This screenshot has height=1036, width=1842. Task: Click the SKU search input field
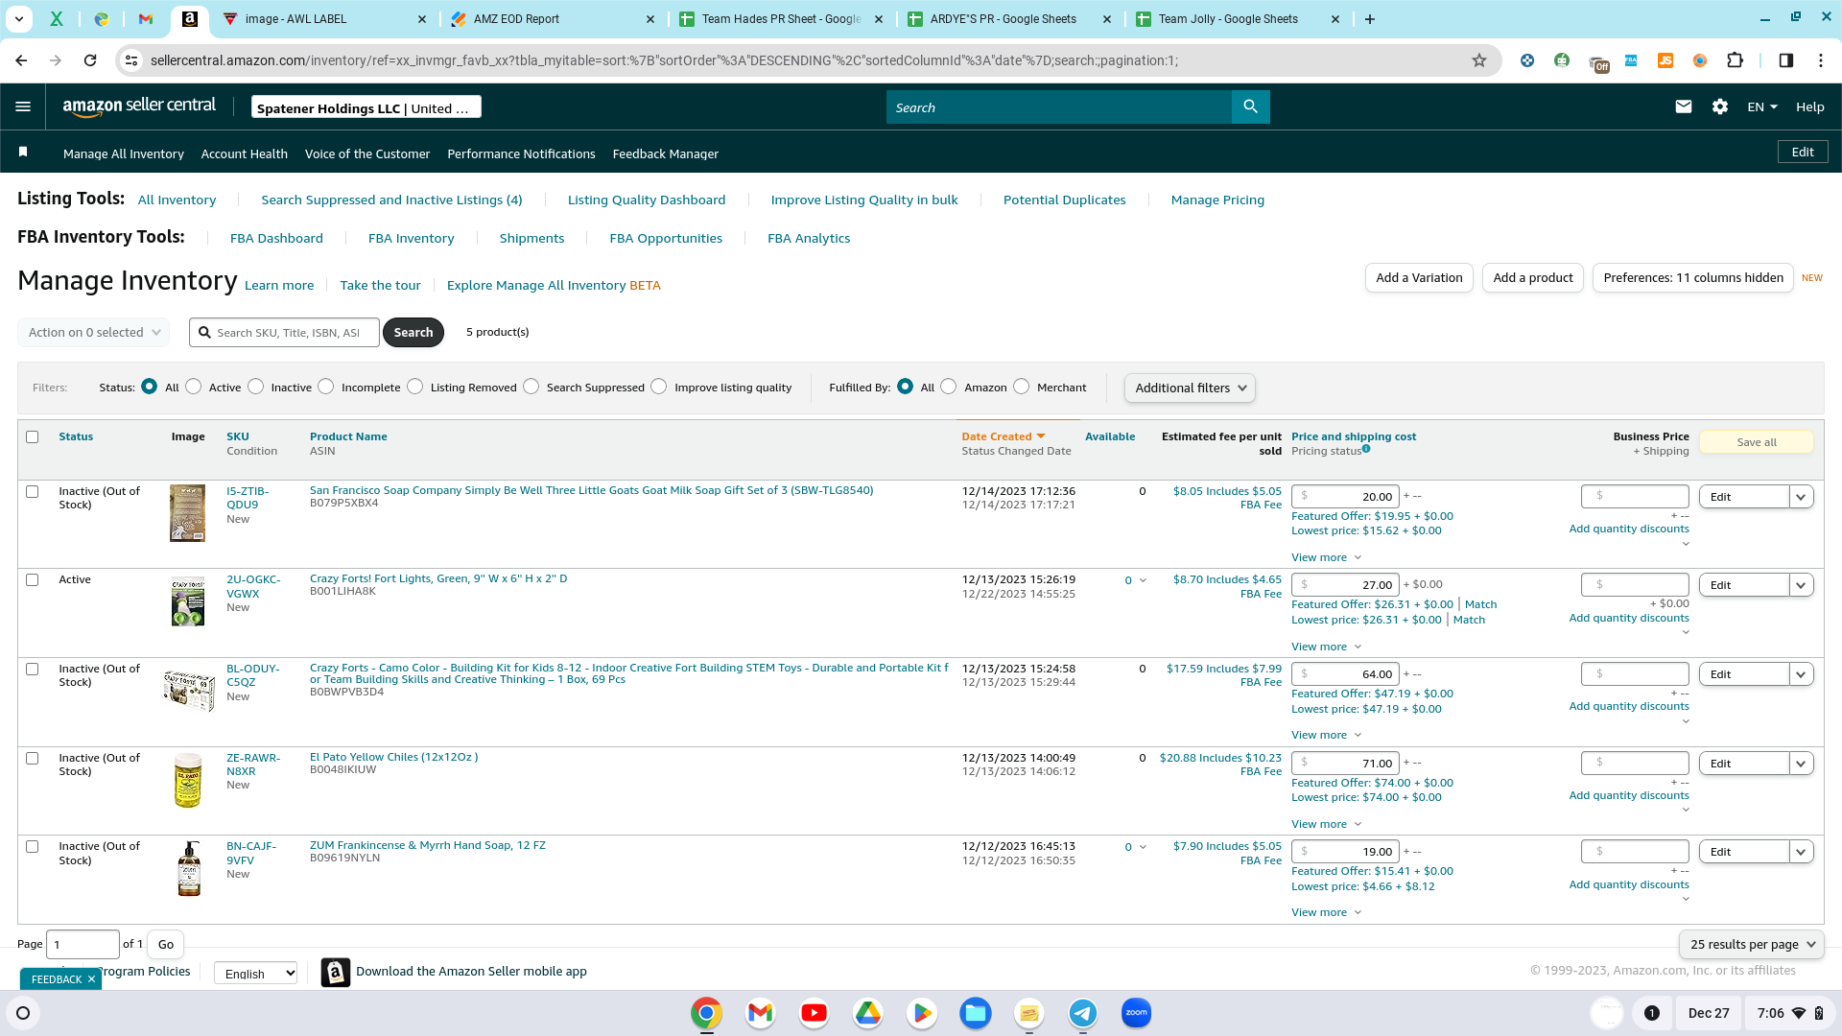[285, 333]
